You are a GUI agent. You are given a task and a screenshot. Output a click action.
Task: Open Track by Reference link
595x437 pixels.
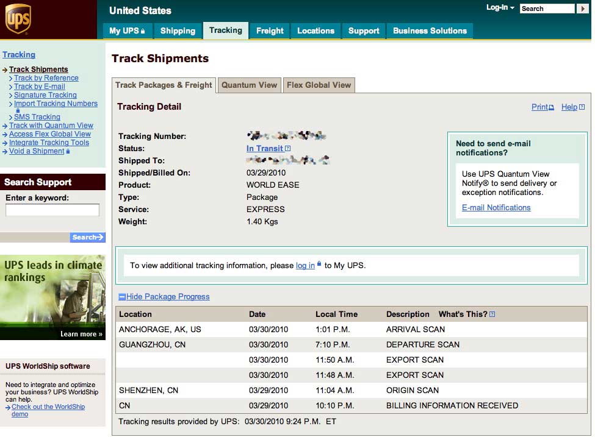(x=46, y=78)
